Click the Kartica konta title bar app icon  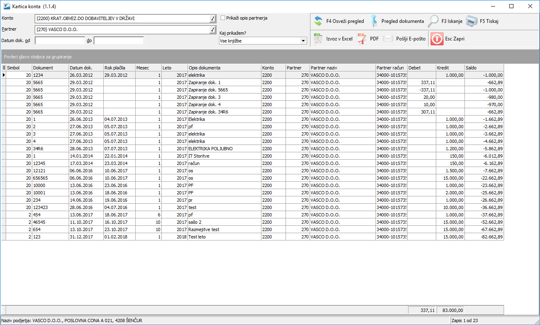7,6
